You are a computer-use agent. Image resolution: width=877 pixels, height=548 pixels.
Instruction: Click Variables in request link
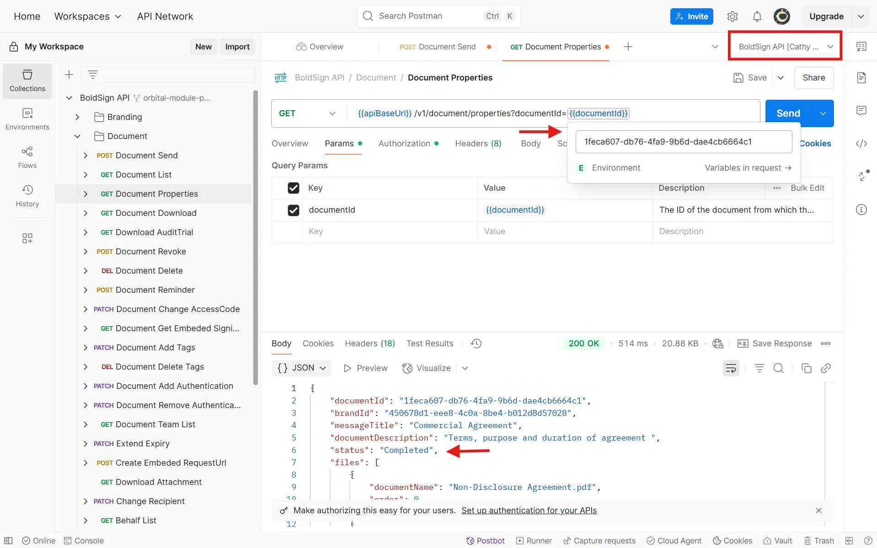[748, 168]
